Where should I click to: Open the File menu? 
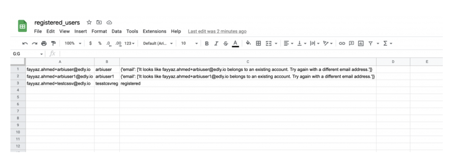point(38,31)
